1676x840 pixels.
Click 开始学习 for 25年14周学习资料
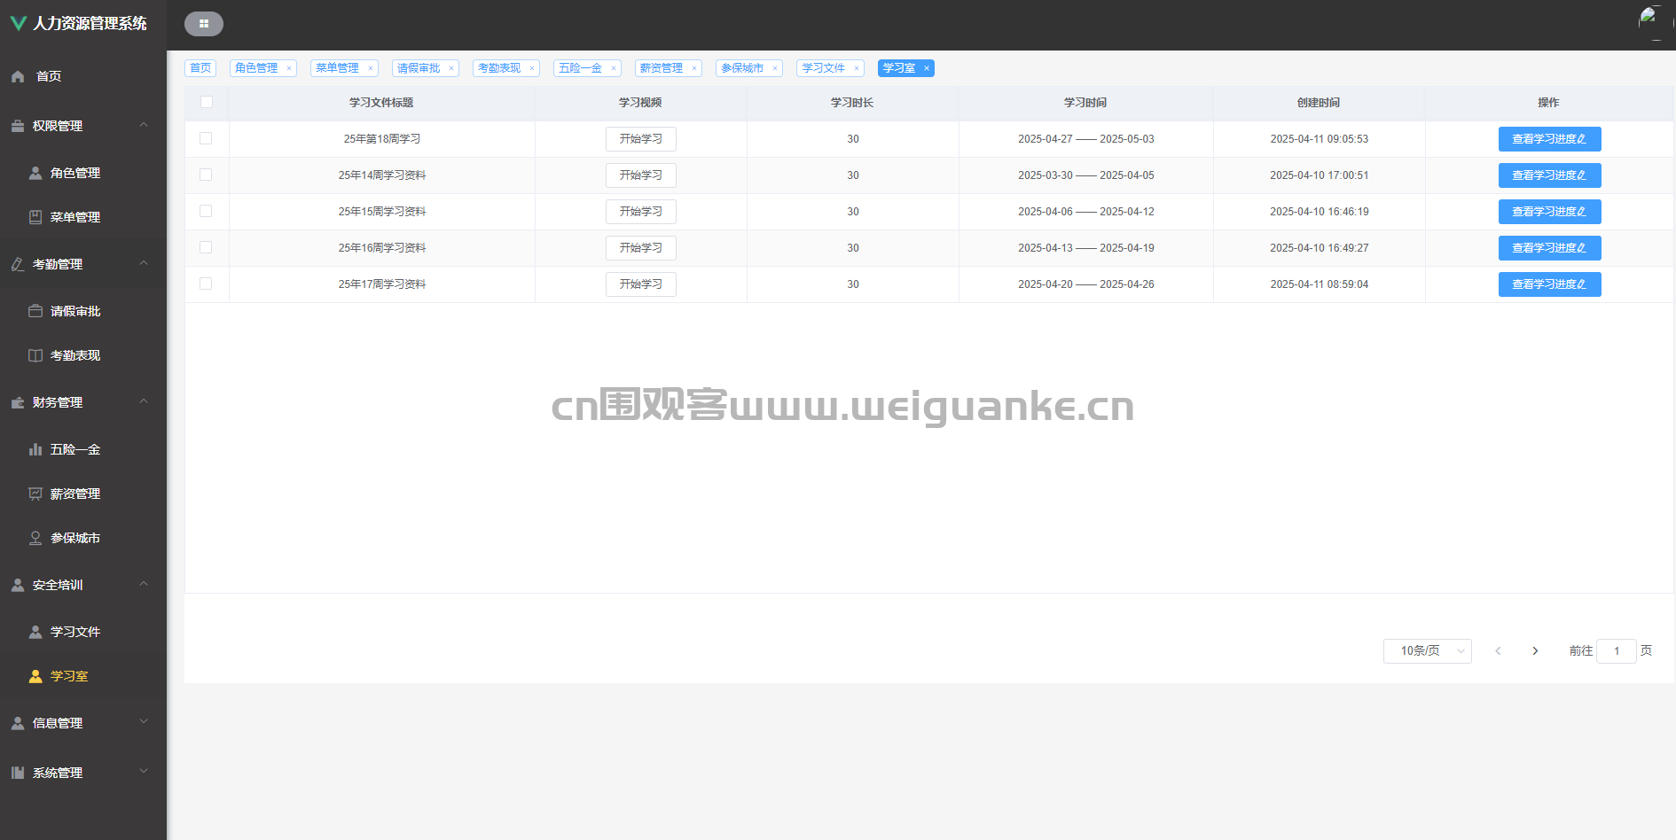click(x=641, y=175)
